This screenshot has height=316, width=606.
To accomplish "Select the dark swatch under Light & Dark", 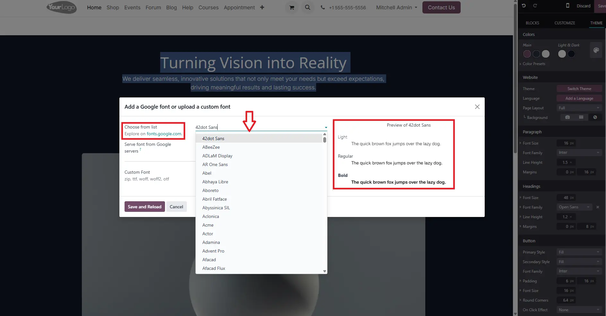I will click(571, 54).
